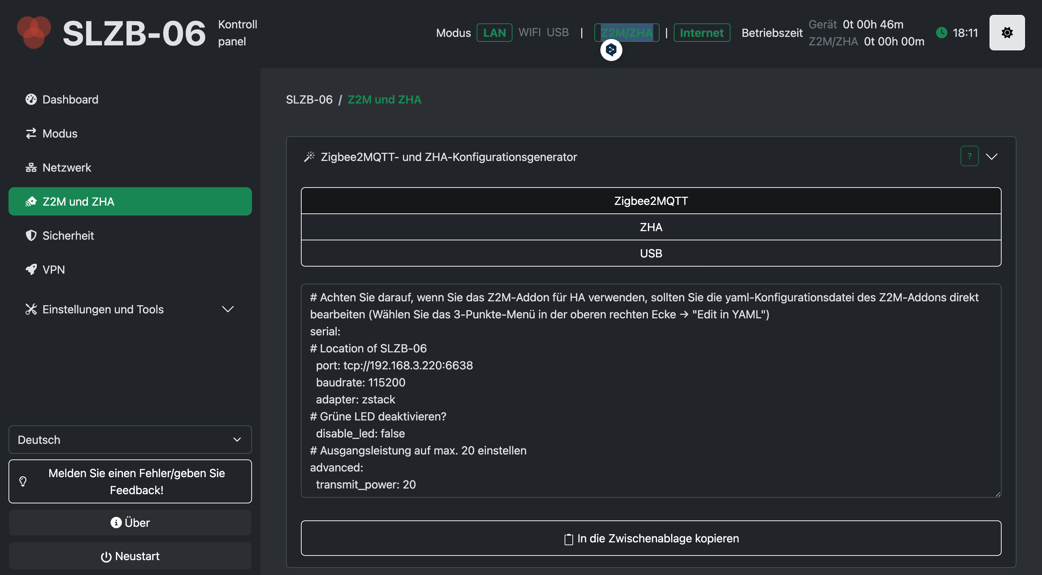Click the Z2M/ZHA uptime value 0t 00h 00m
The height and width of the screenshot is (575, 1042).
point(894,41)
